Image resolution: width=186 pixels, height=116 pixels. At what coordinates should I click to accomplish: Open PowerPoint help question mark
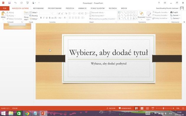tap(159, 3)
